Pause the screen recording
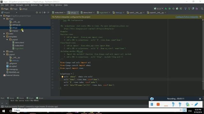204x114 pixels. 152,104
